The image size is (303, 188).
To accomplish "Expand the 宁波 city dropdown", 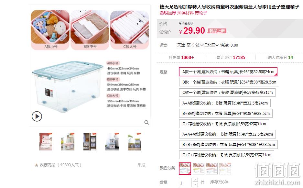I will pos(197,45).
